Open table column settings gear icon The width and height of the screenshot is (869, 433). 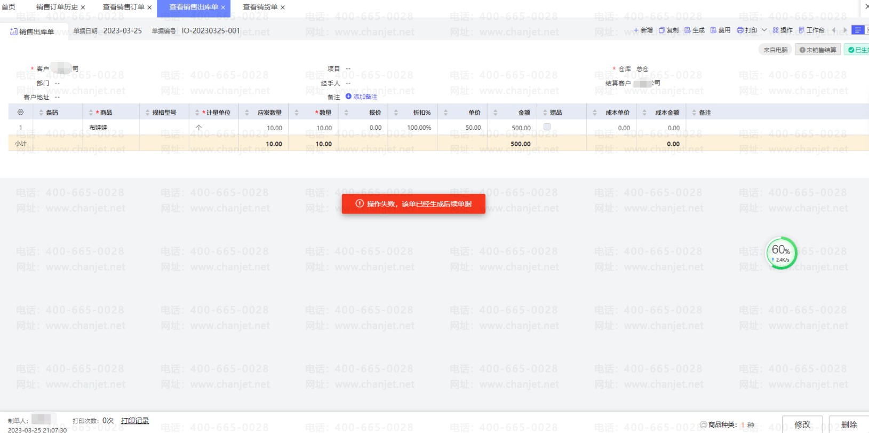pos(21,112)
